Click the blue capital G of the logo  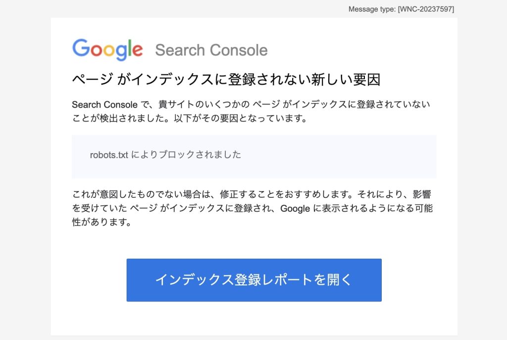tap(81, 48)
